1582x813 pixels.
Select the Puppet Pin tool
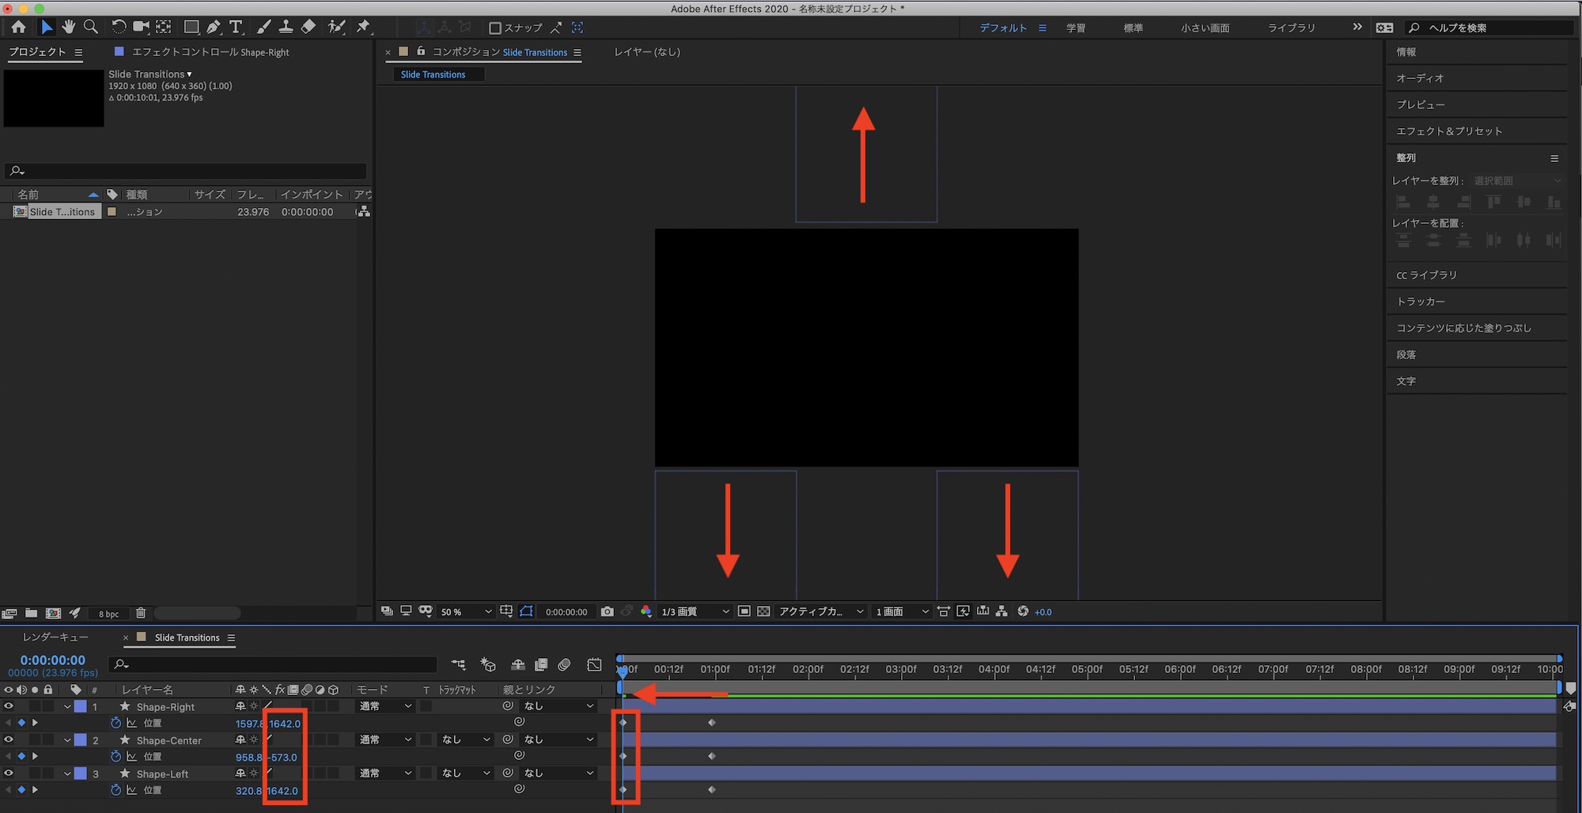pyautogui.click(x=363, y=27)
